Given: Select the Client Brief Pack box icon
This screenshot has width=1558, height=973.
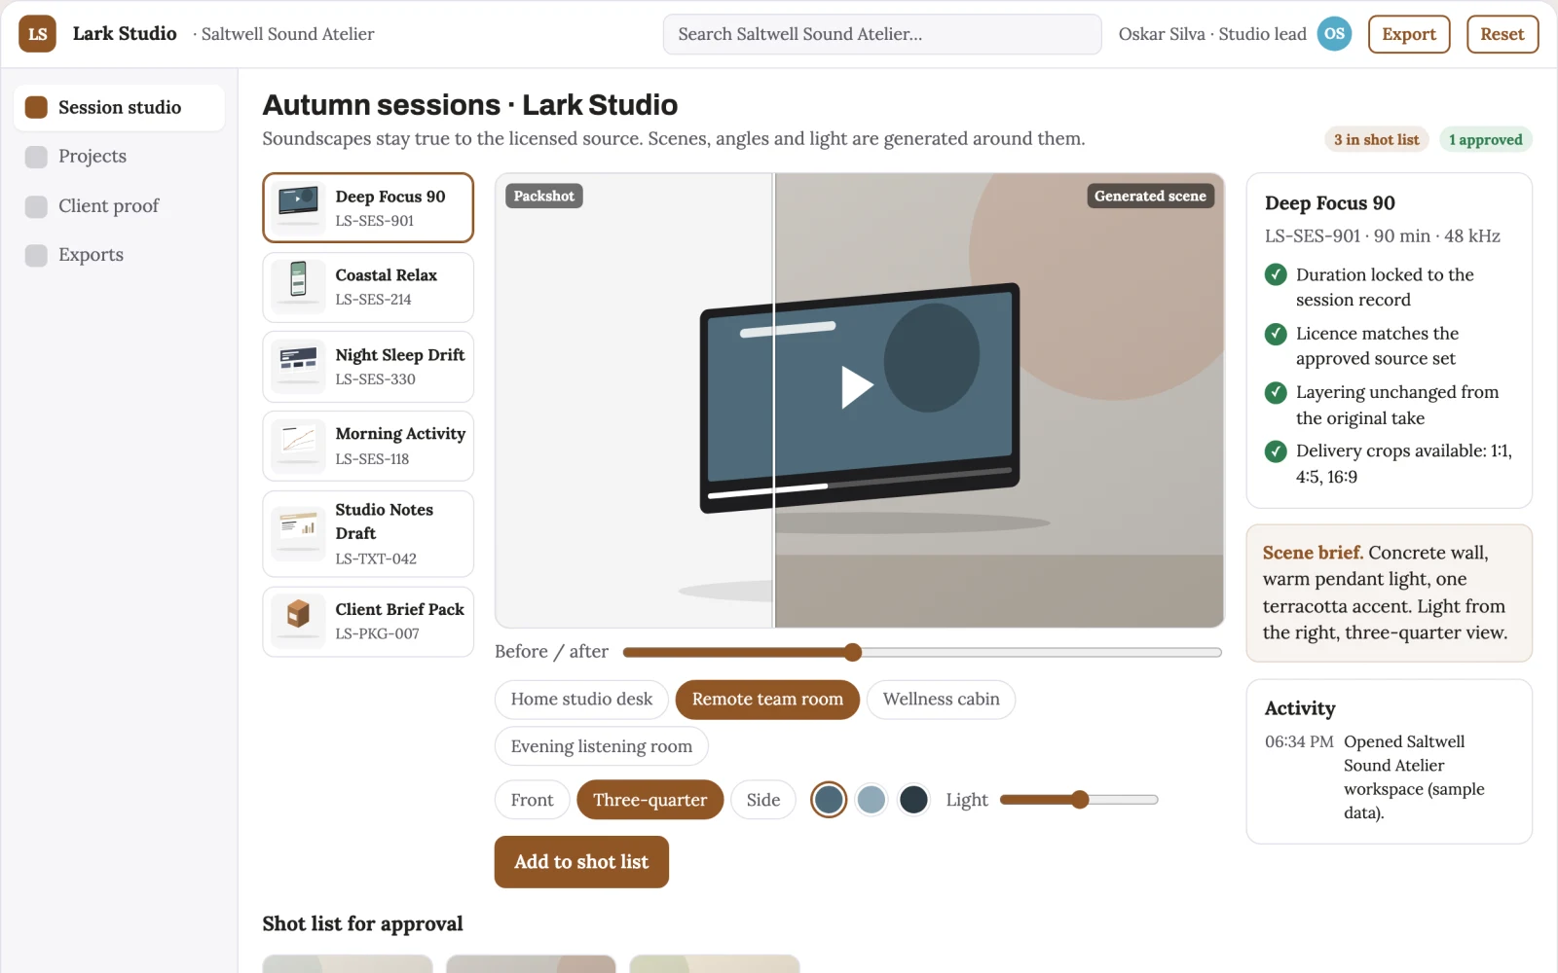Looking at the screenshot, I should point(298,621).
